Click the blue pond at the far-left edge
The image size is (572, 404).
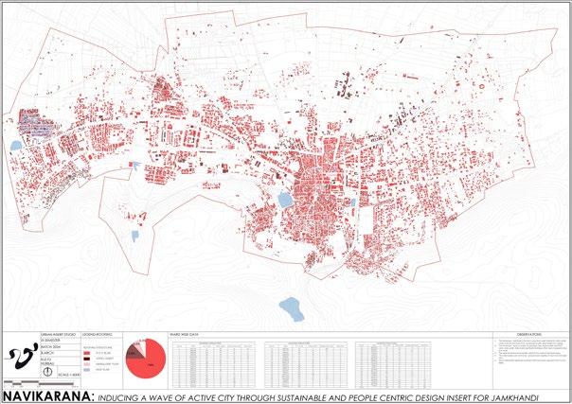(x=16, y=146)
